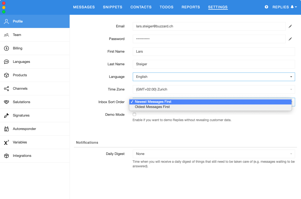Click the pencil icon beside Password field
The image size is (301, 199).
coord(290,39)
